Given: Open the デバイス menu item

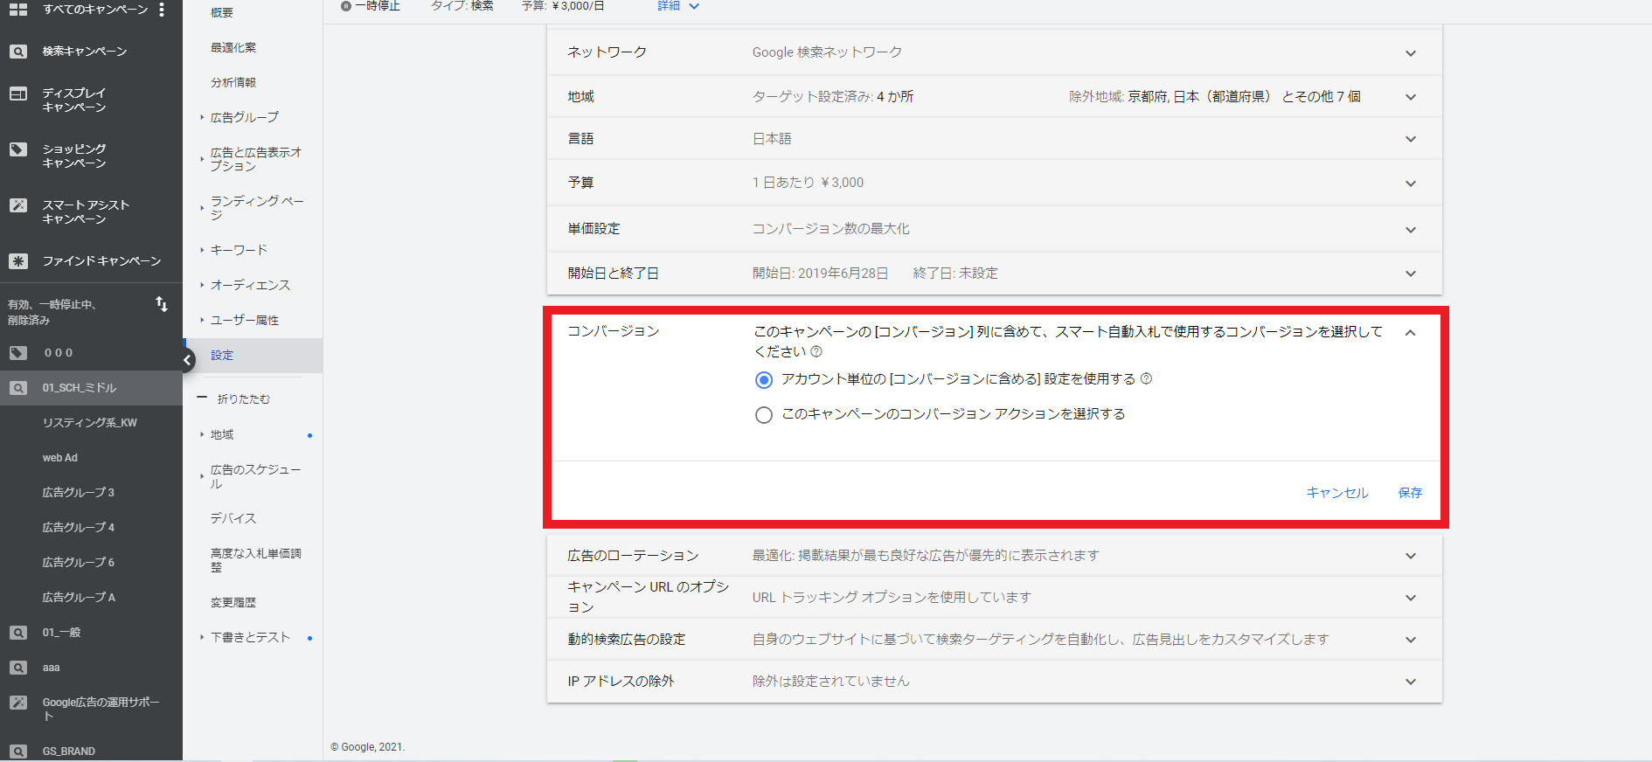Looking at the screenshot, I should (233, 518).
